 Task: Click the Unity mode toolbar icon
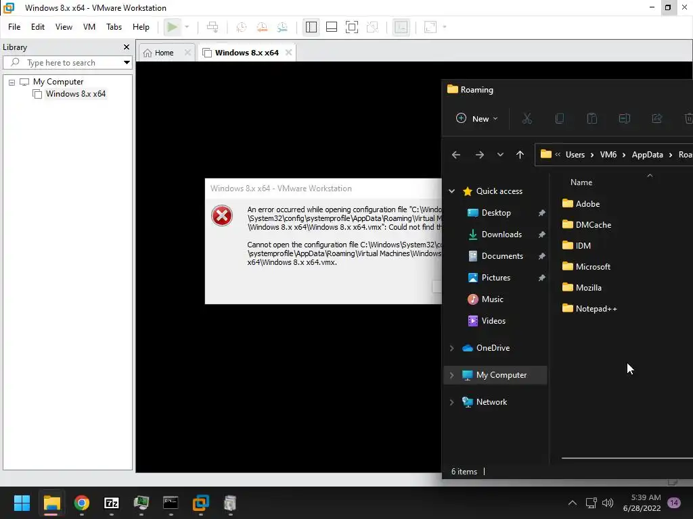[373, 27]
